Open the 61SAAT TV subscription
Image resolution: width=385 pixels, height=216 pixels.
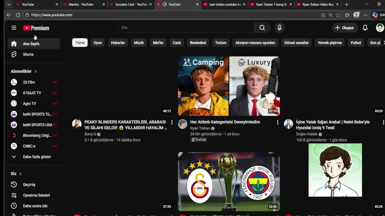pos(34,93)
